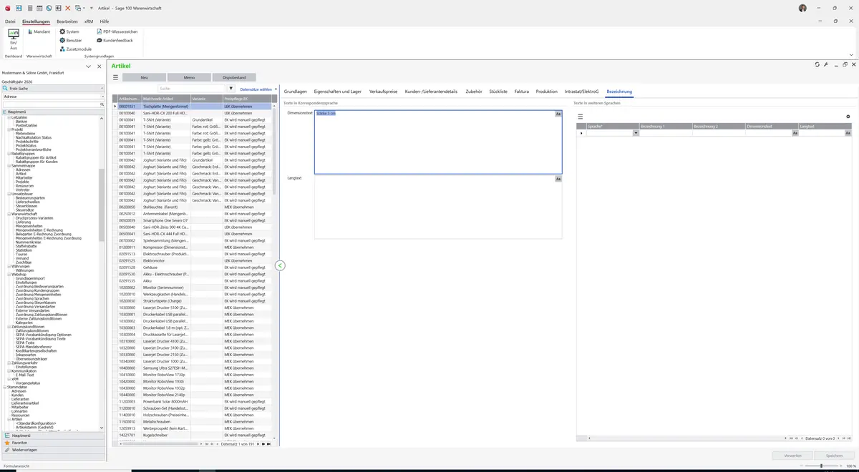
Task: Open the Aa editor for Langtext field
Action: [558, 179]
